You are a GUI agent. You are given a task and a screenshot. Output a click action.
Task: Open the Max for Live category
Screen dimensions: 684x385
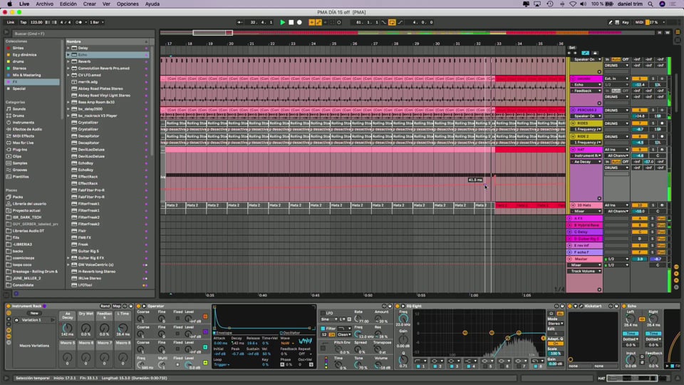[x=23, y=143]
